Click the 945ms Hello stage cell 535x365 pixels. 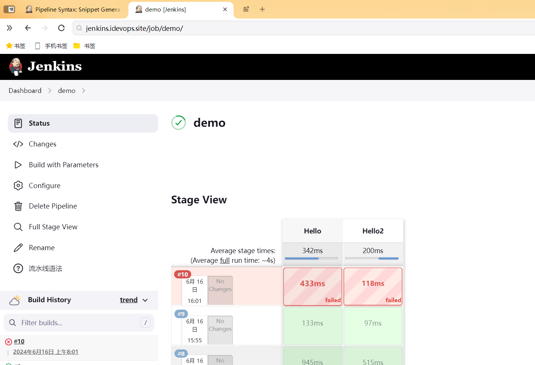(313, 356)
